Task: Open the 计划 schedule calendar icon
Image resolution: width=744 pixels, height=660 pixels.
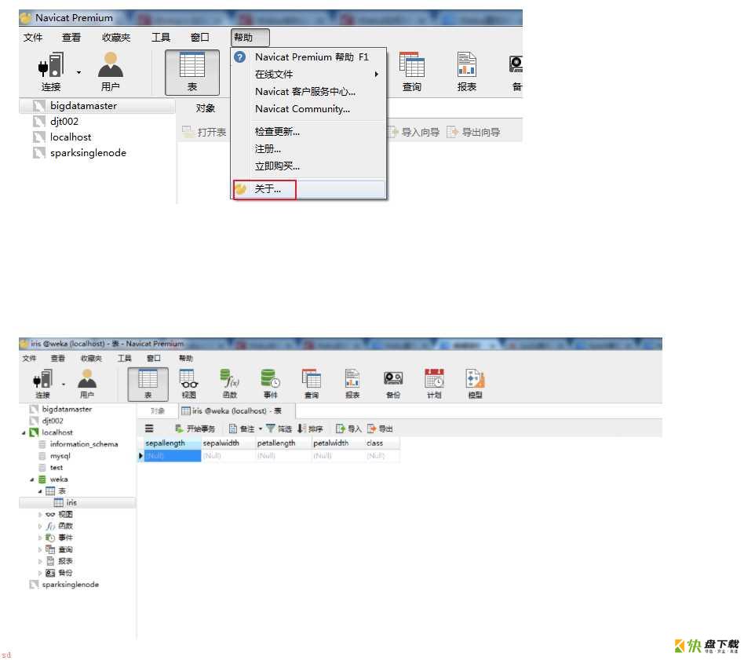Action: pyautogui.click(x=434, y=380)
